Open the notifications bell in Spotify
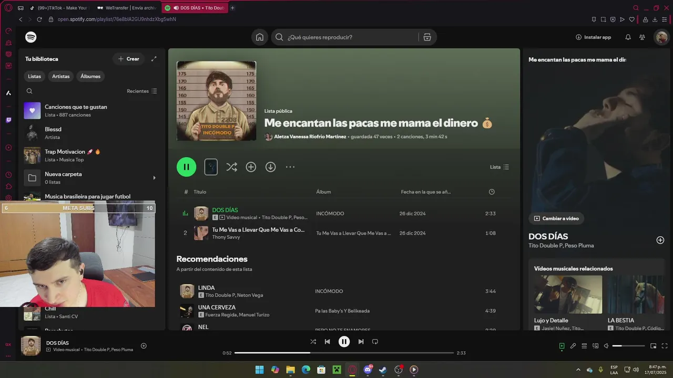The height and width of the screenshot is (378, 673). pyautogui.click(x=628, y=37)
